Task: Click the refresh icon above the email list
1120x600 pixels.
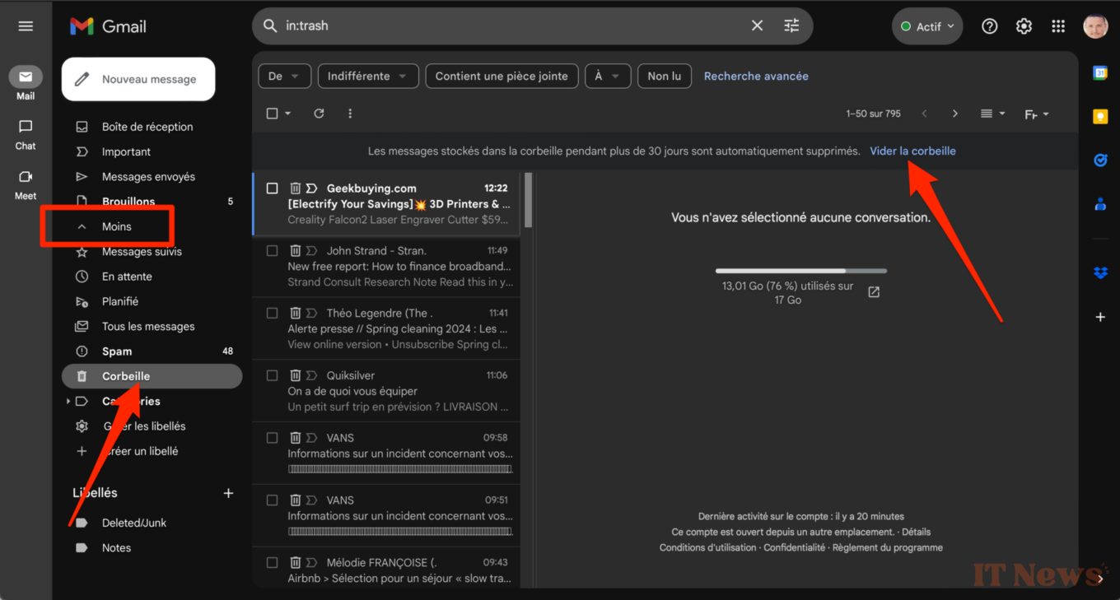Action: (319, 114)
